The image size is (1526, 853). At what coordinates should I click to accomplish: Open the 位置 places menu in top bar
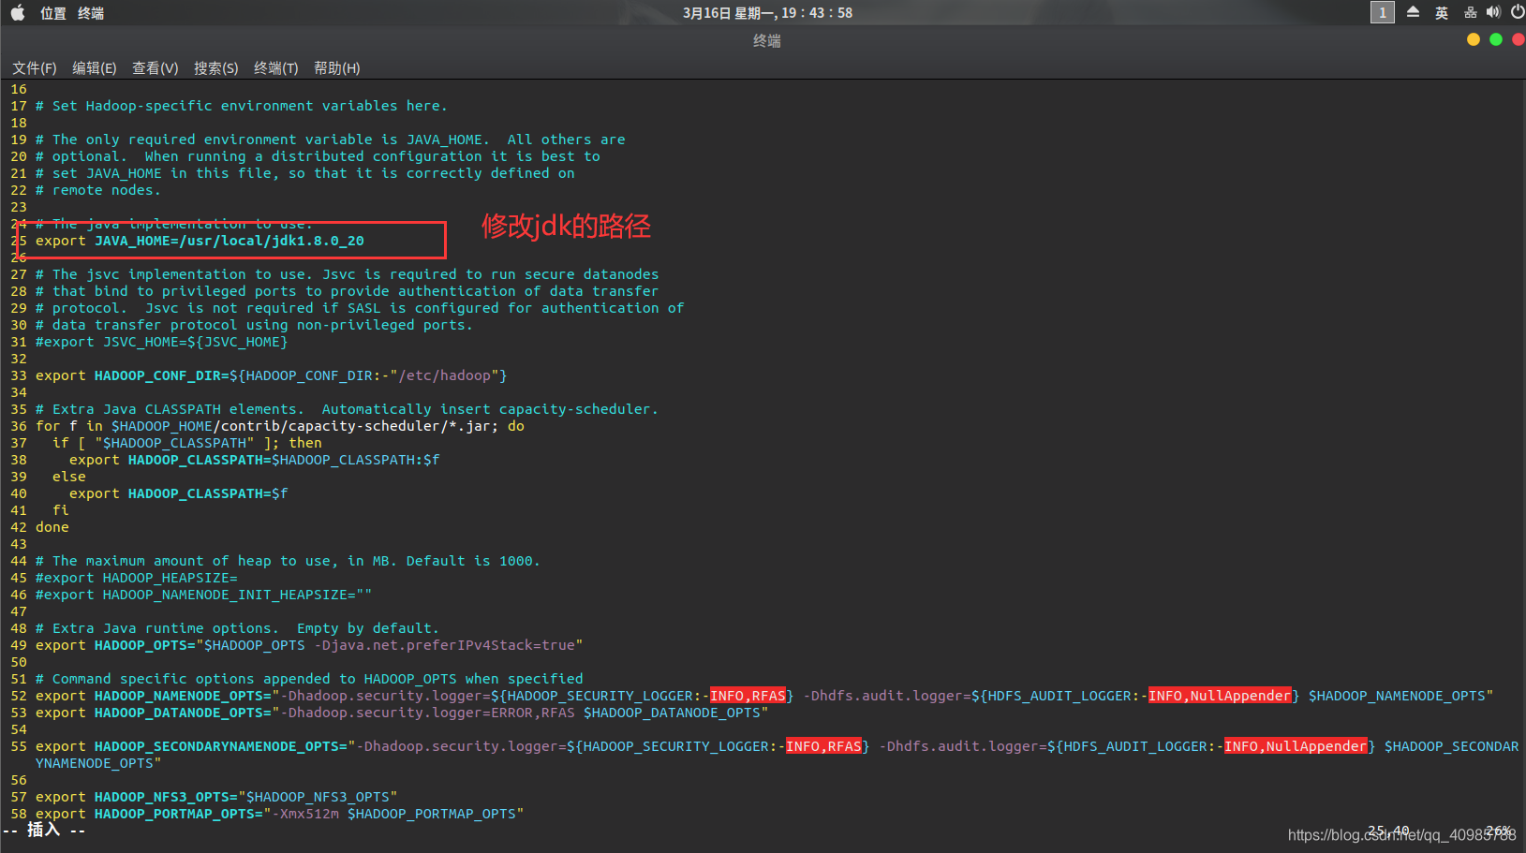point(53,13)
